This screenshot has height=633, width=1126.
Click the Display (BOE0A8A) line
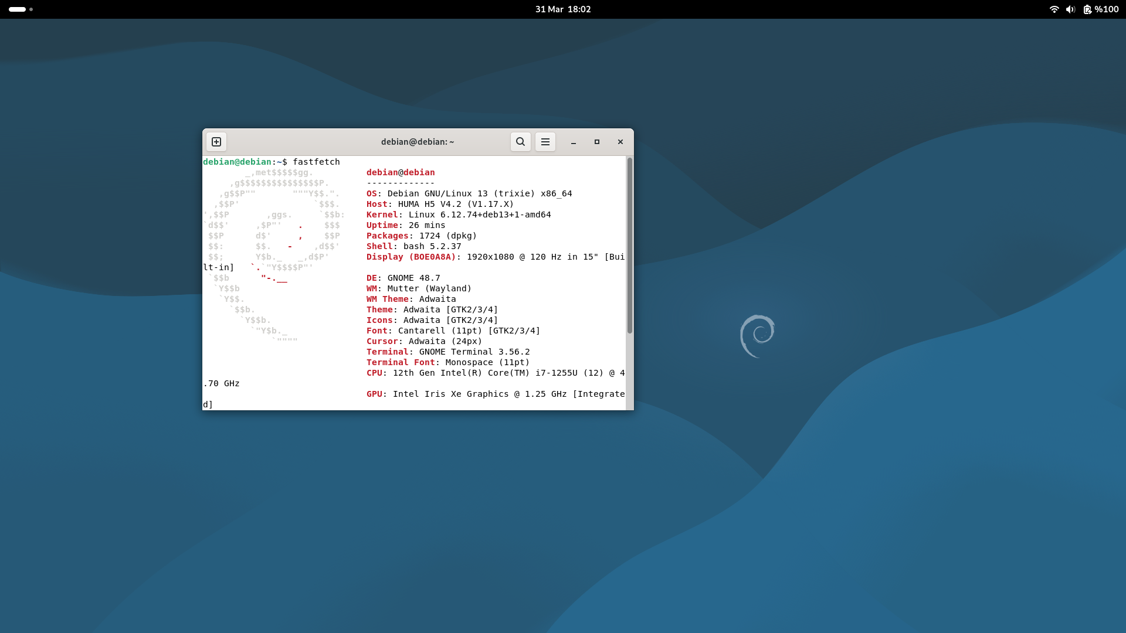tap(496, 257)
